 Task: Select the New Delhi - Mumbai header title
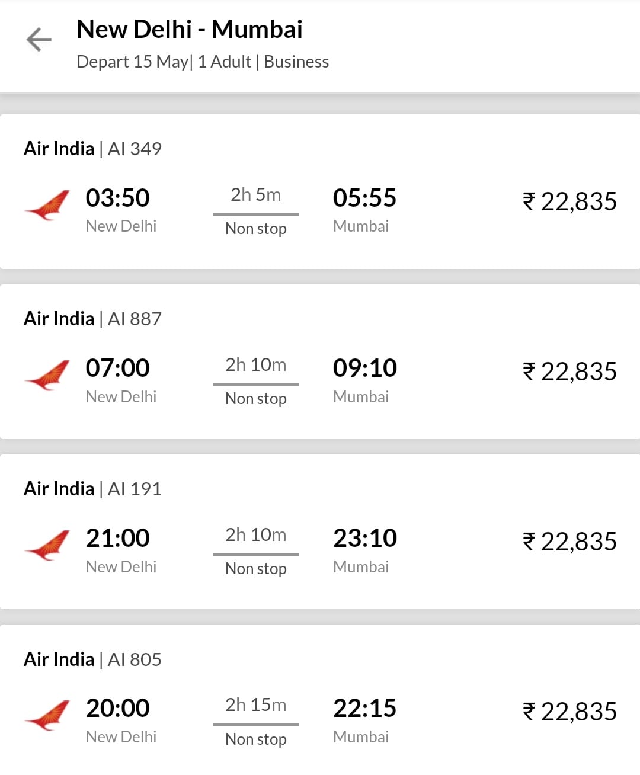click(190, 29)
